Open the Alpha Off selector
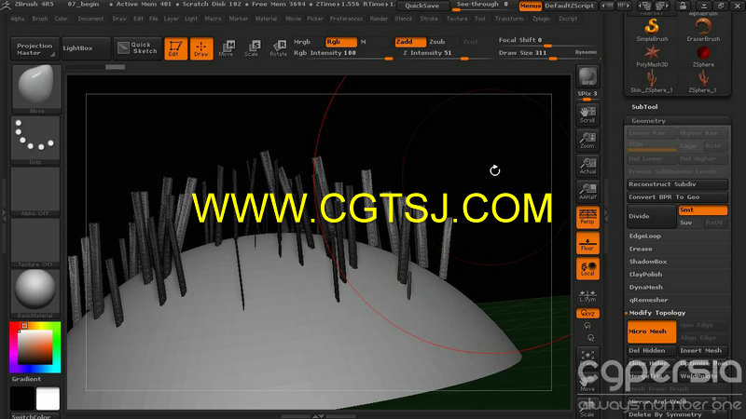 coord(36,192)
